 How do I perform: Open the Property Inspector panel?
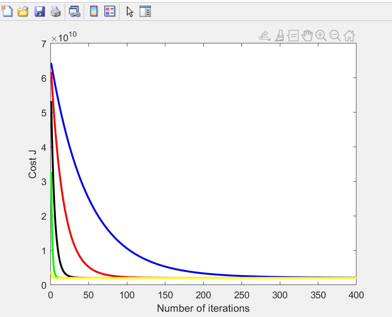[x=145, y=12]
